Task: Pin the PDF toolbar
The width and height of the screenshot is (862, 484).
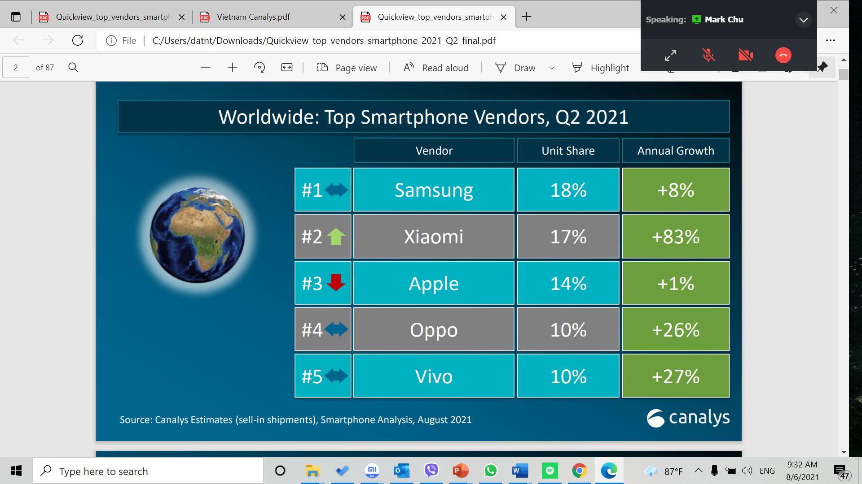Action: click(x=822, y=68)
